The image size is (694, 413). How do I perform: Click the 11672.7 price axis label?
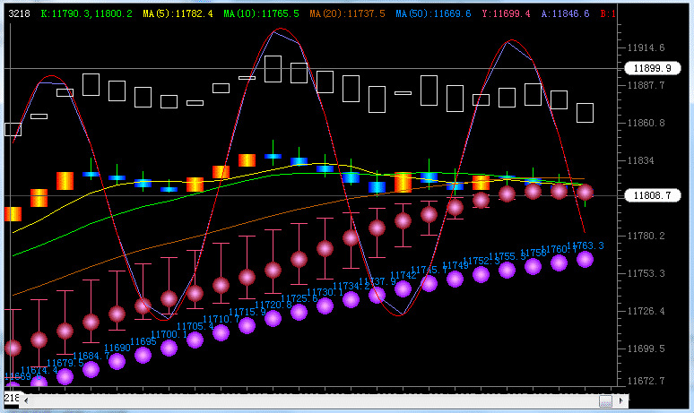[647, 381]
